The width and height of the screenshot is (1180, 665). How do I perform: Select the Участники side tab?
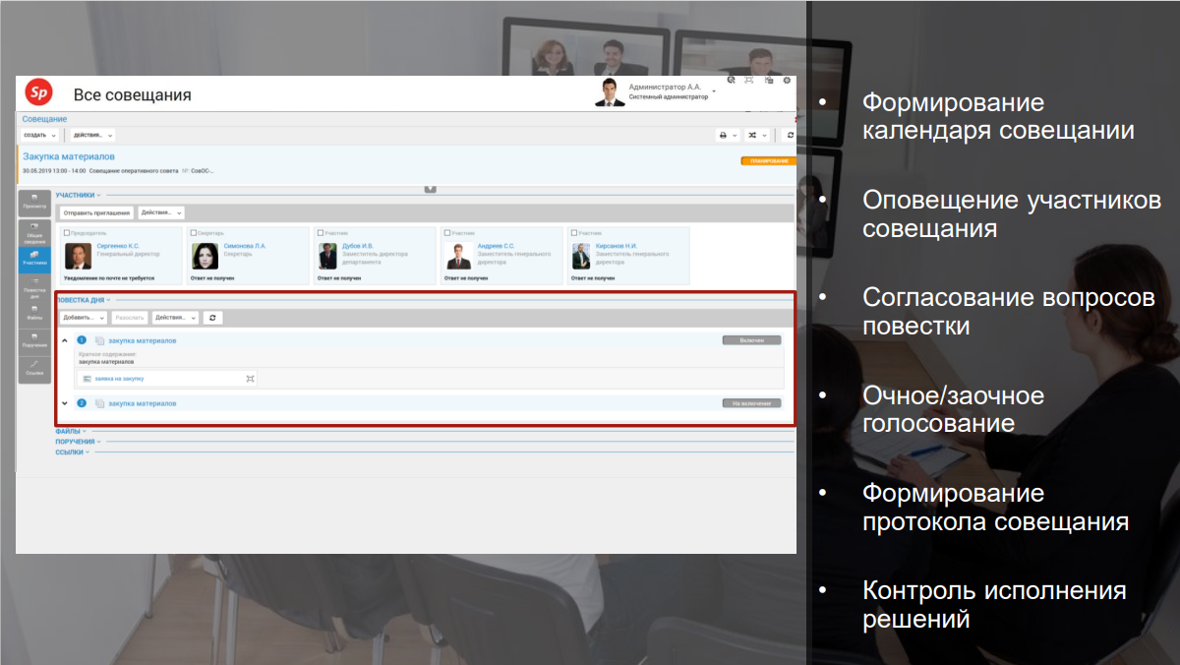click(x=34, y=259)
